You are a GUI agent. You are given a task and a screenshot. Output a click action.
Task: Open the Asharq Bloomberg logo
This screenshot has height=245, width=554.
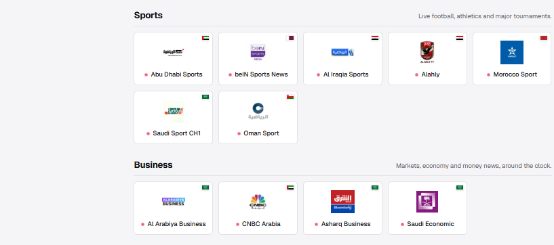point(342,202)
